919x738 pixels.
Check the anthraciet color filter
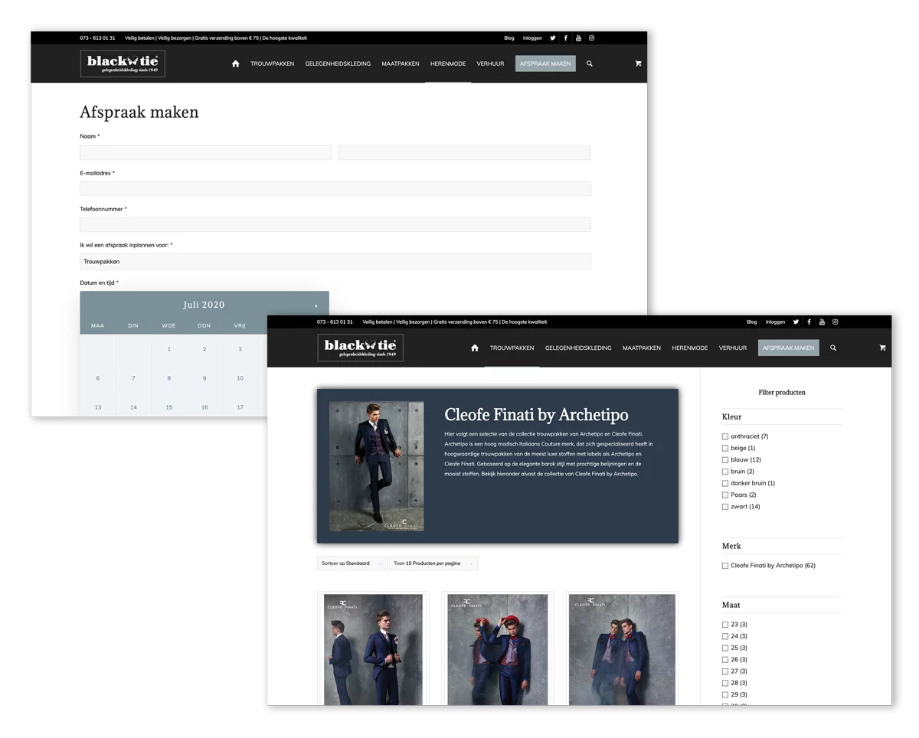click(x=725, y=436)
